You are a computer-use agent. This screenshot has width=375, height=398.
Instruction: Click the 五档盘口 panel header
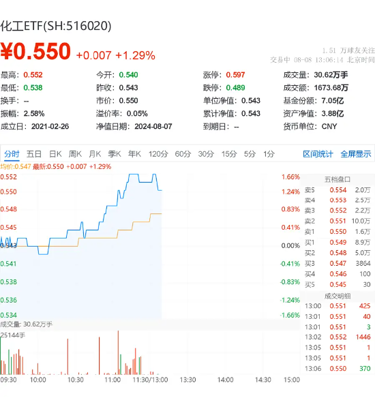[x=337, y=180]
